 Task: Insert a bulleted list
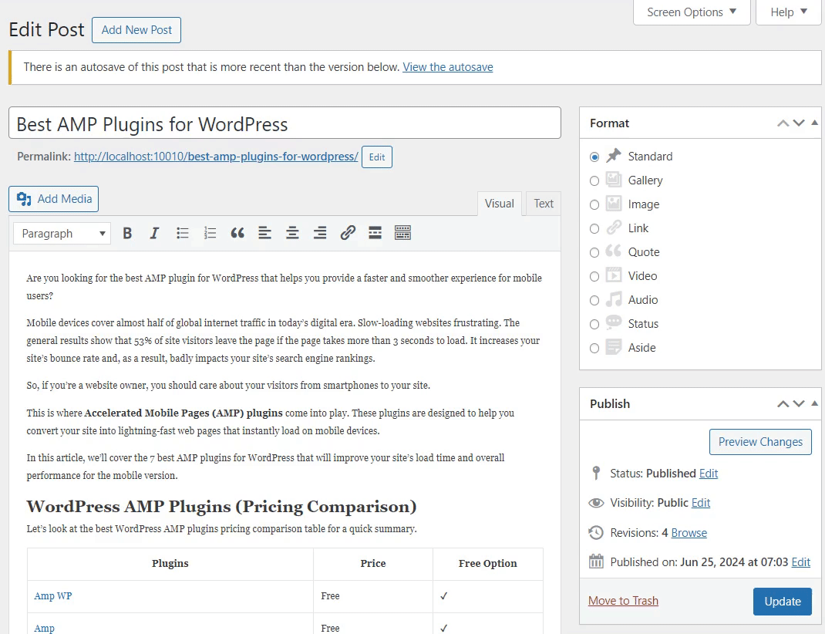tap(183, 233)
